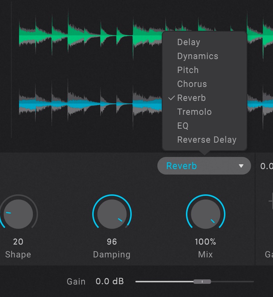
Task: Click the Damping value 96
Action: [x=112, y=242]
